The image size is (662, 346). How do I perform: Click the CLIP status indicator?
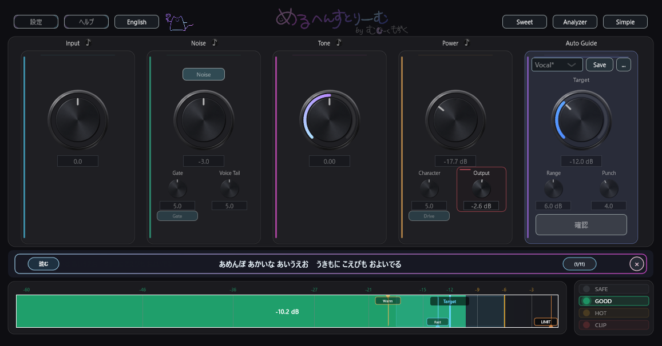pyautogui.click(x=613, y=325)
